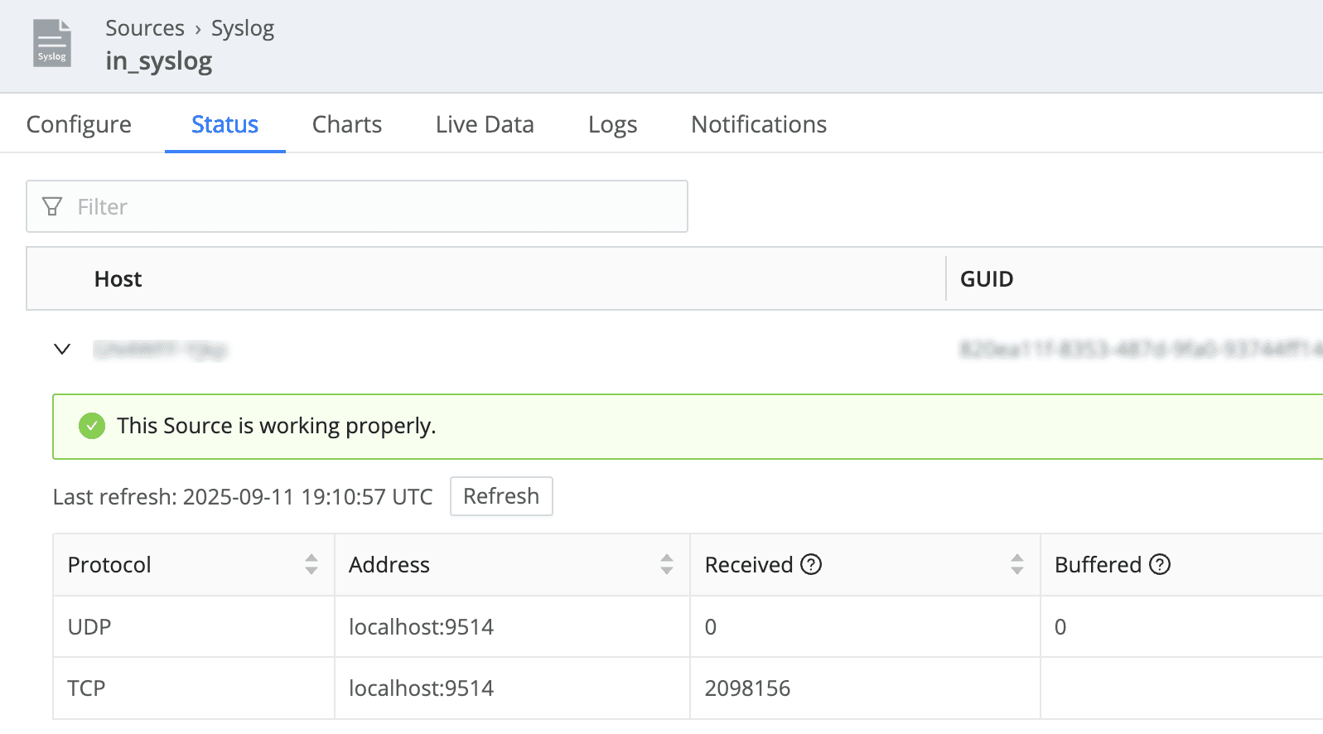Sort the Received column using its arrows
This screenshot has width=1323, height=734.
1017,564
